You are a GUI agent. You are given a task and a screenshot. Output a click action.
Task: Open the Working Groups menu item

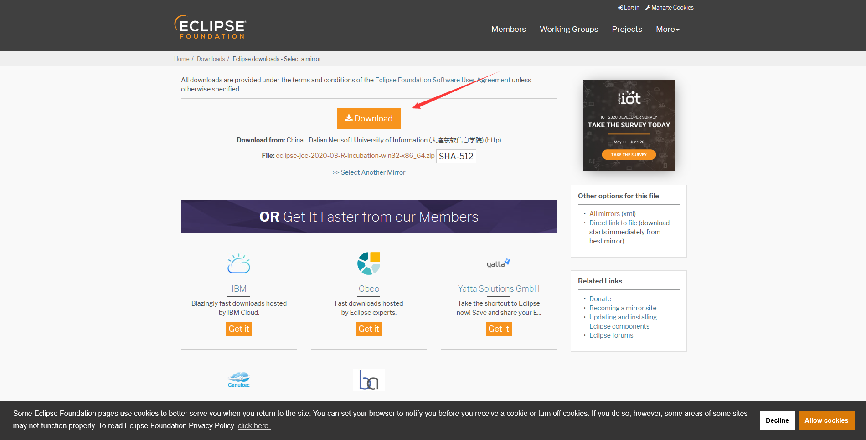click(x=569, y=29)
